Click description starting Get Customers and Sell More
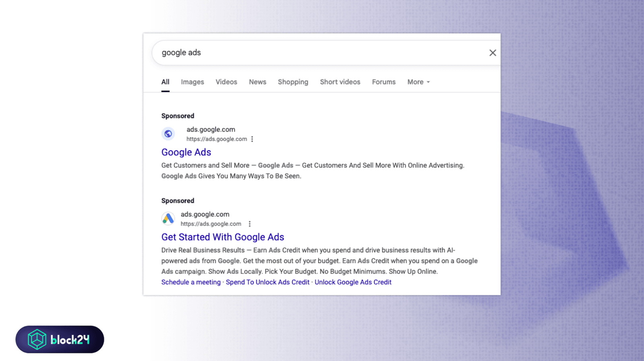Viewport: 644px width, 361px height. point(313,170)
